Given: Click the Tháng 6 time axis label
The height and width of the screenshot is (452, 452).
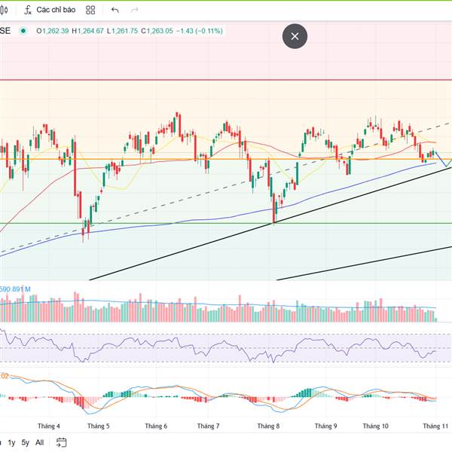Looking at the screenshot, I should click(156, 426).
